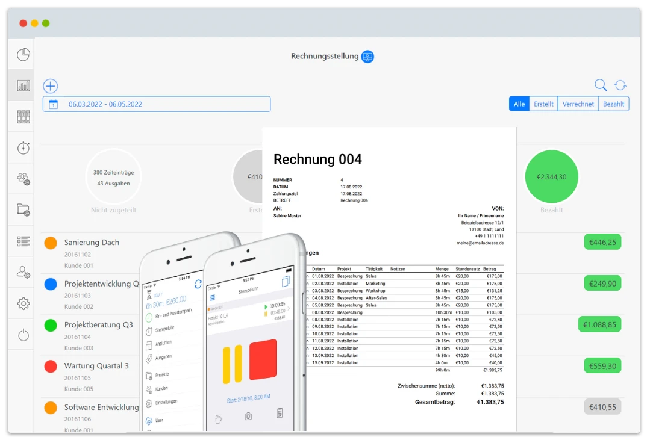Open the binders archive icon in sidebar
The image size is (650, 437).
[x=23, y=117]
